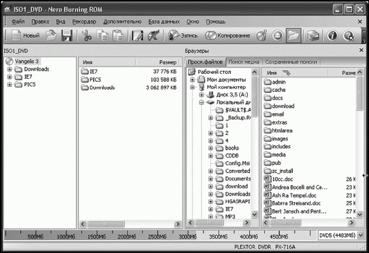Click the Copy documents toolbar icon

click(102, 36)
